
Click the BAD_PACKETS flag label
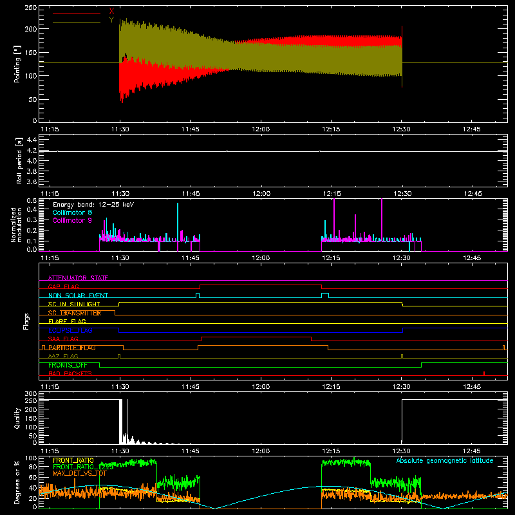[70, 373]
